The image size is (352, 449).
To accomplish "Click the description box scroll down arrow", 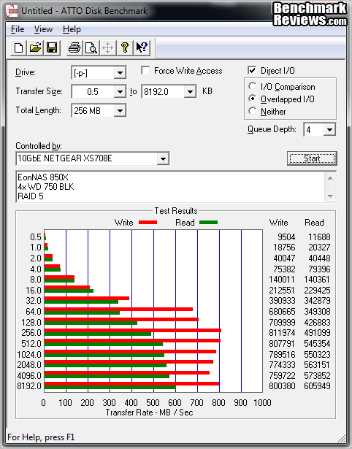I will (330, 196).
